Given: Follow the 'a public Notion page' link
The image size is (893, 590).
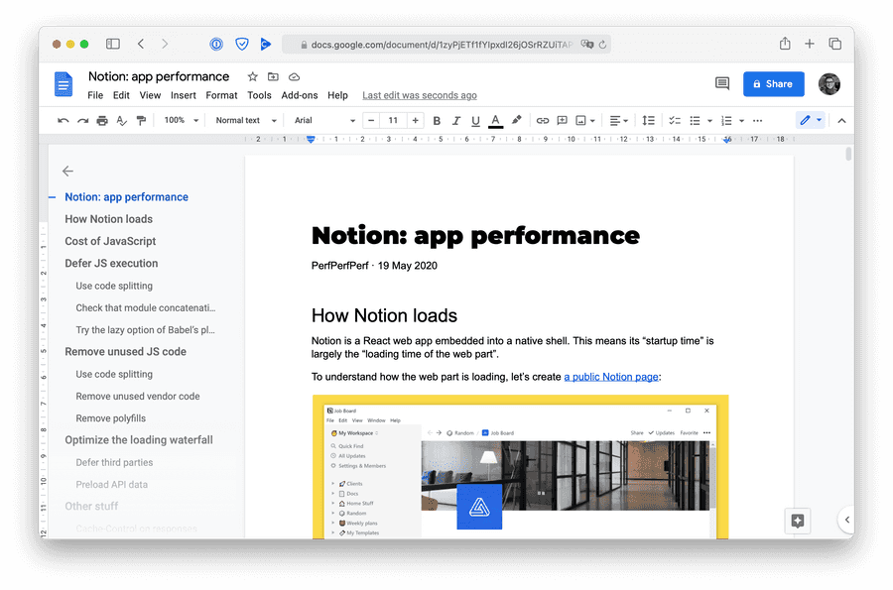Looking at the screenshot, I should tap(611, 377).
